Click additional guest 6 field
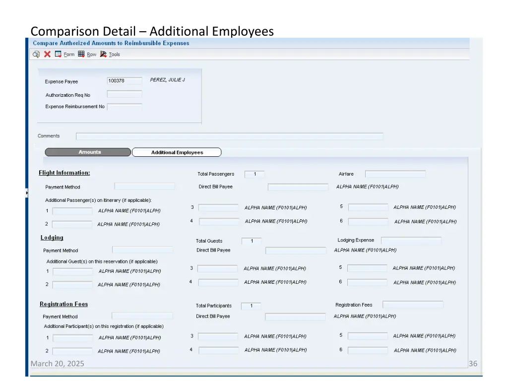Image resolution: width=508 pixels, height=381 pixels. coord(367,282)
